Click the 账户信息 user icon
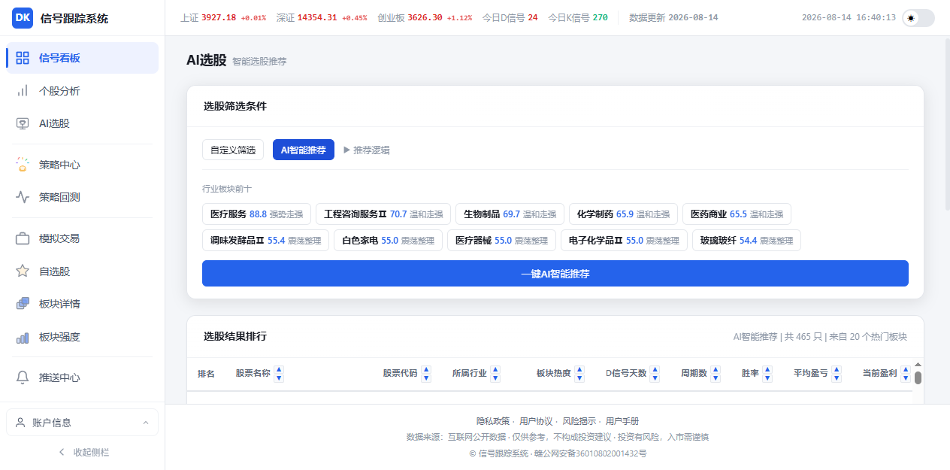This screenshot has height=470, width=950. coord(20,423)
